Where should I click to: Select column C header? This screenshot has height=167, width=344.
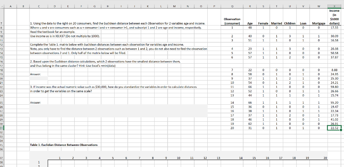(x=38, y=7)
